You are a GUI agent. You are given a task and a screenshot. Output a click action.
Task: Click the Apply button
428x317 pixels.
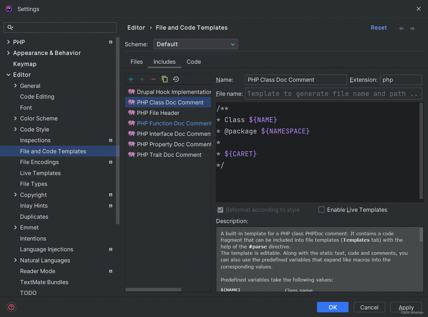click(x=406, y=307)
